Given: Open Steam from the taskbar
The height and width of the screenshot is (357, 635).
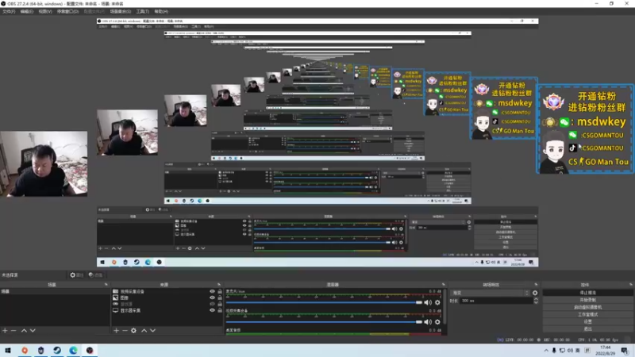Looking at the screenshot, I should 57,351.
